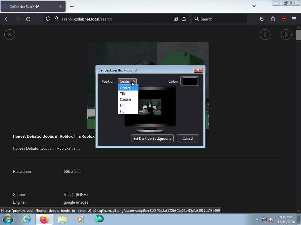Click the 'Reddit (64KB)' source value

76,195
